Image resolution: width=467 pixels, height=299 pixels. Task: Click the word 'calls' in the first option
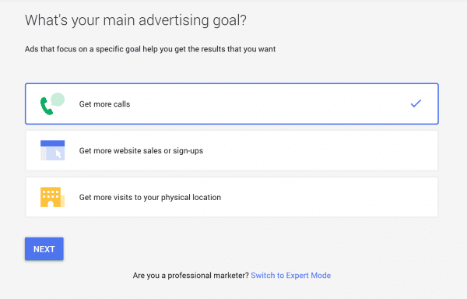(121, 104)
